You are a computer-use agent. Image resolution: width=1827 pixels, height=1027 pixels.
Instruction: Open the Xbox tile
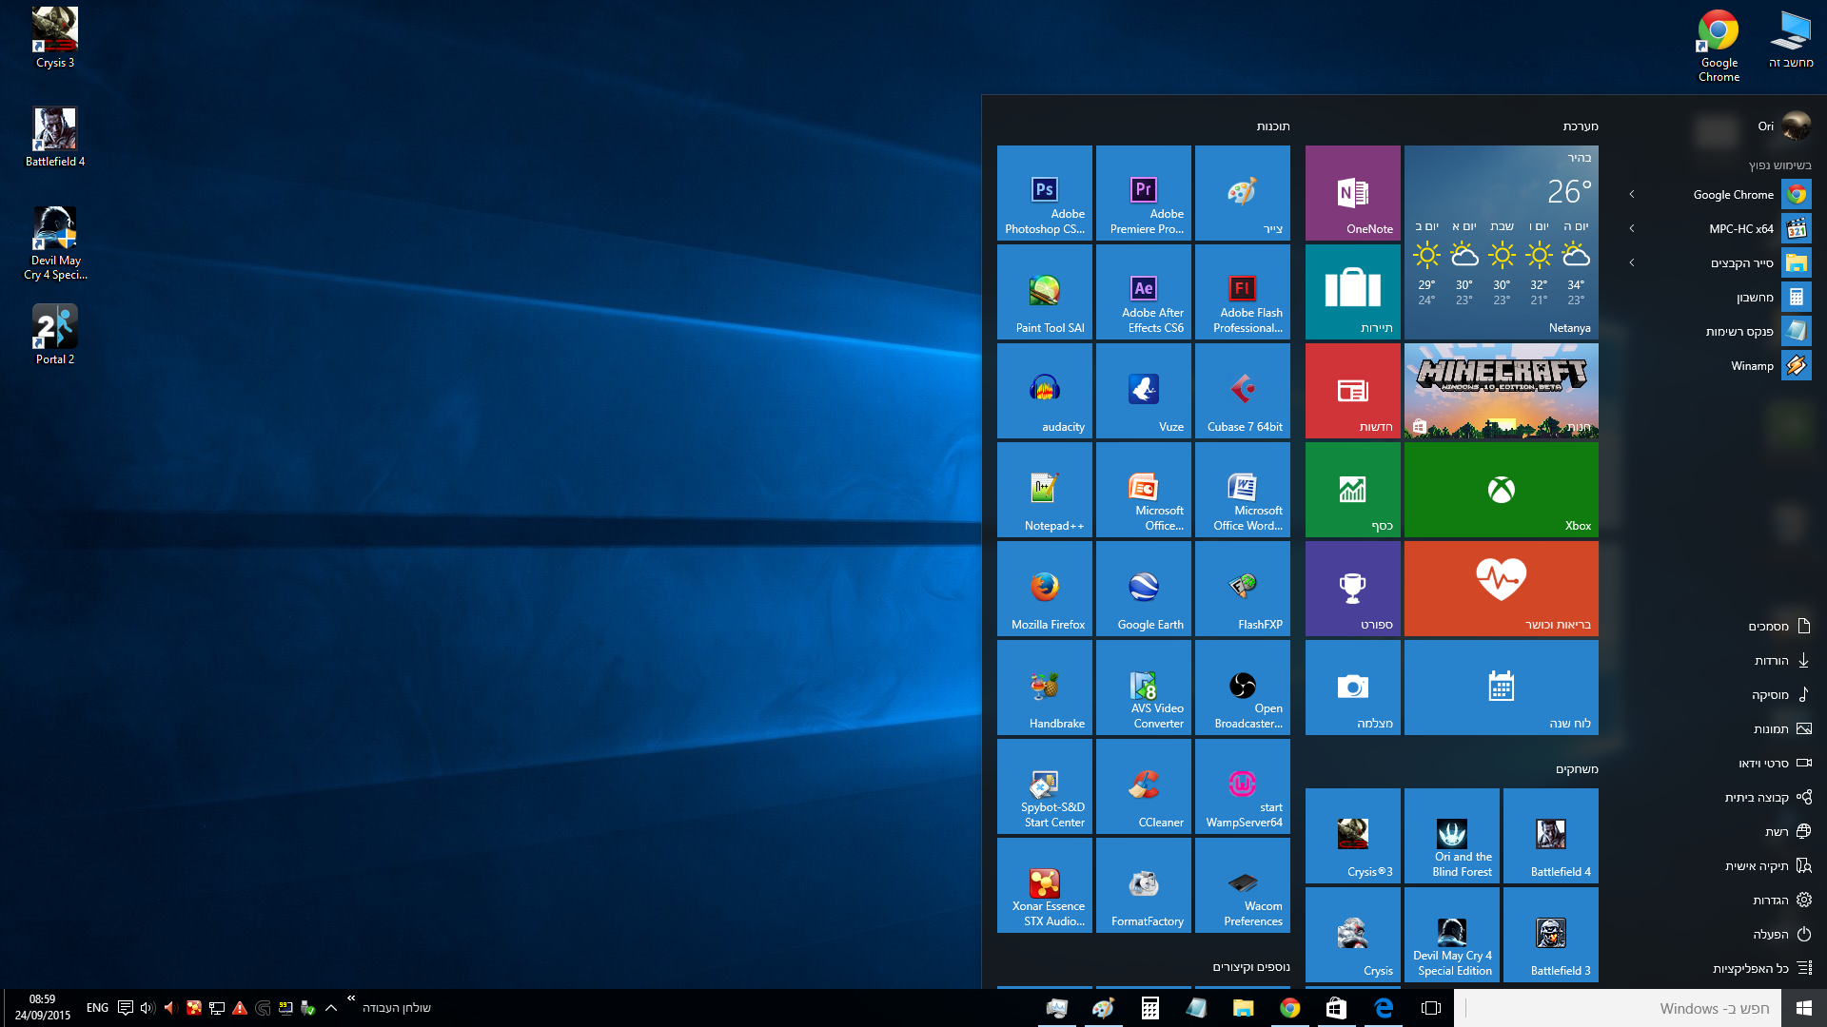pos(1502,490)
